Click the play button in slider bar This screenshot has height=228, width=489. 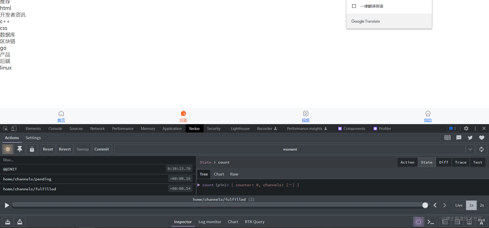[x=7, y=205]
